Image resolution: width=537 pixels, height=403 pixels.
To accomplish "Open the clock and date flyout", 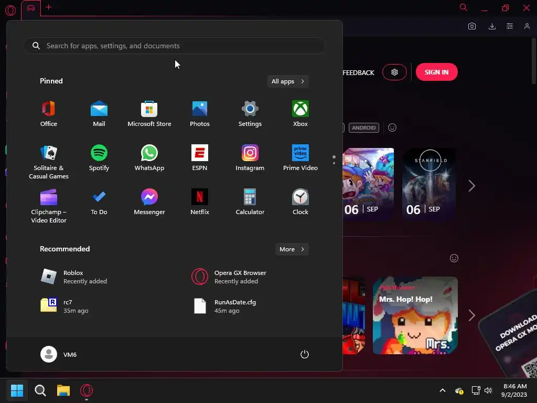I will (x=514, y=390).
